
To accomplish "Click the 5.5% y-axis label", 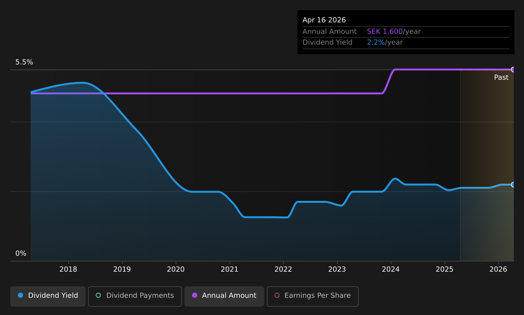I will pyautogui.click(x=24, y=62).
